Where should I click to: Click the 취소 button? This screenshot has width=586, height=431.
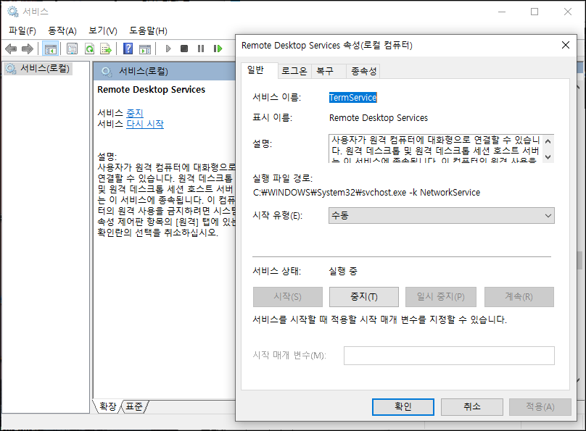[x=471, y=407]
